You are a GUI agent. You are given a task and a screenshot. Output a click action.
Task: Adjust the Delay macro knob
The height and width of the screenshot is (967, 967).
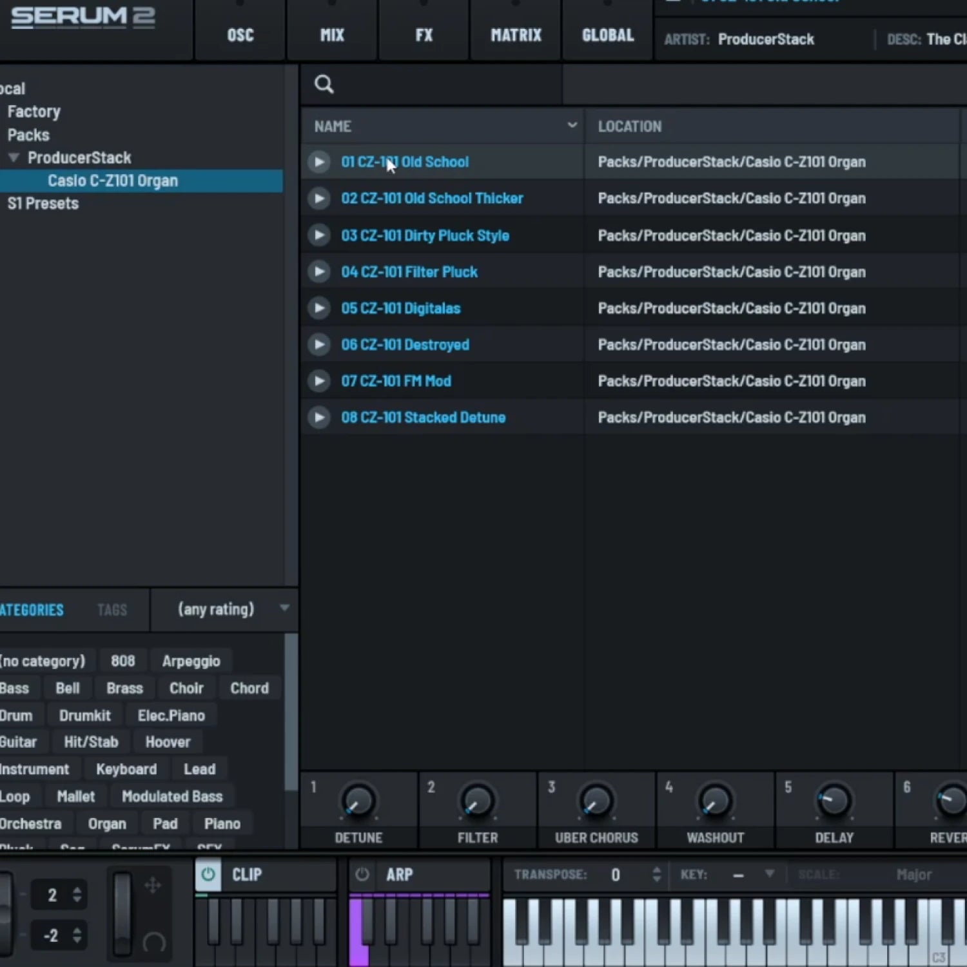pyautogui.click(x=834, y=801)
